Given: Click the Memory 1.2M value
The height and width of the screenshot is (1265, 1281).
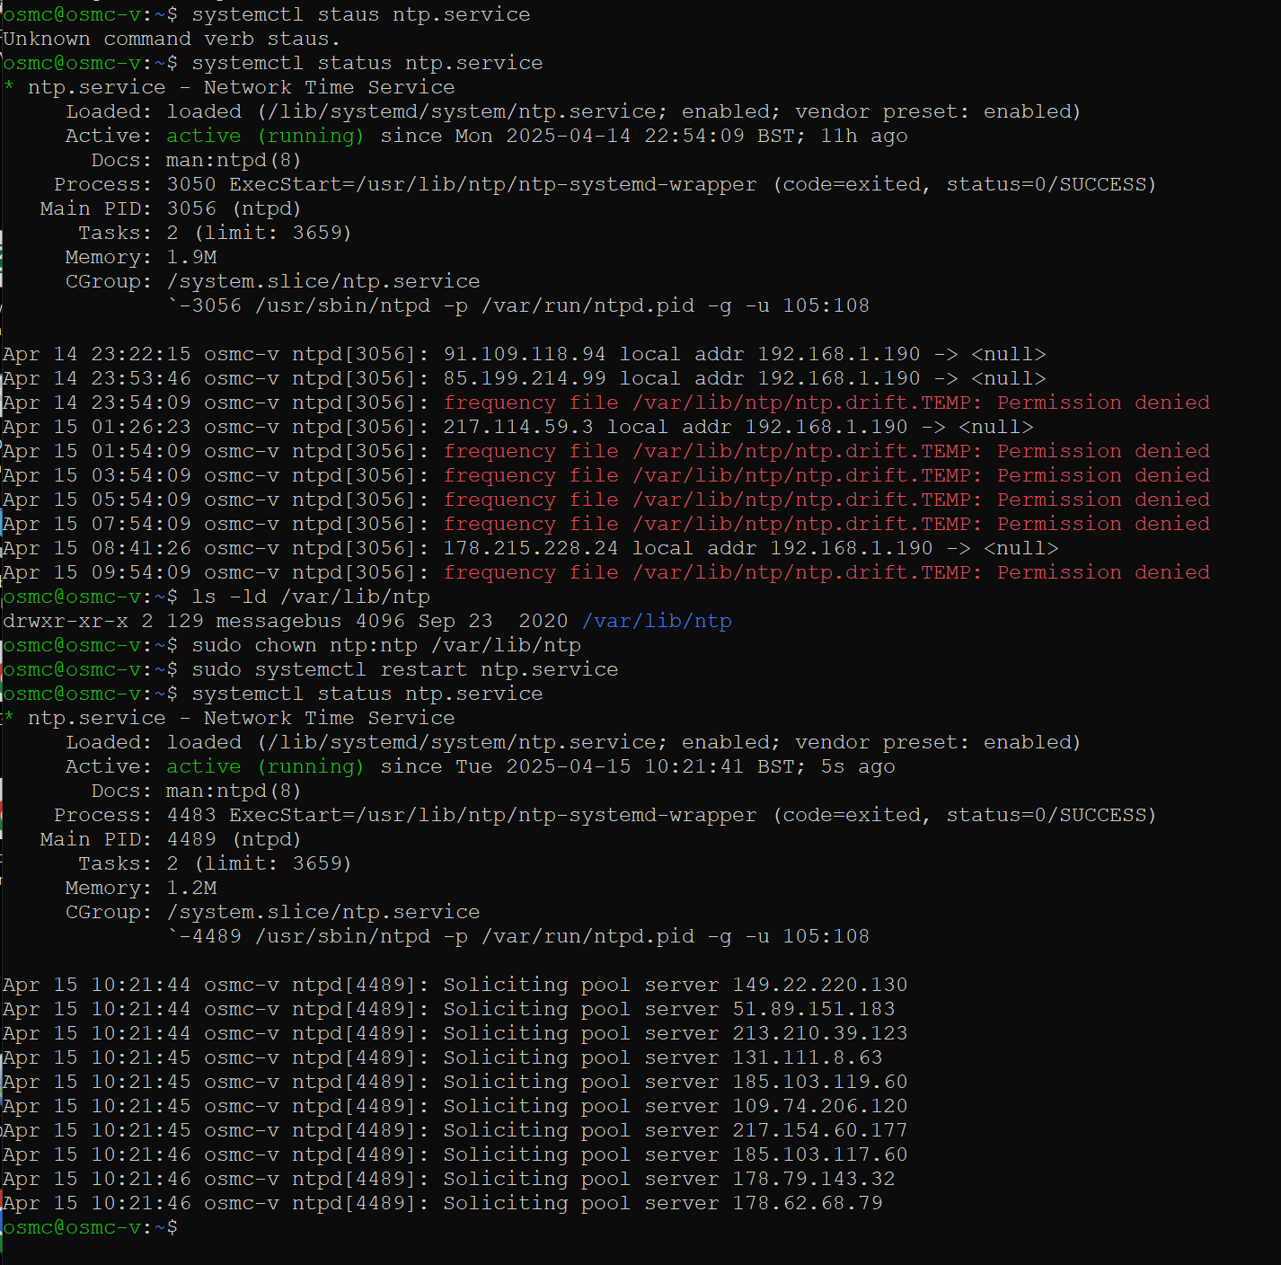Looking at the screenshot, I should coord(191,888).
